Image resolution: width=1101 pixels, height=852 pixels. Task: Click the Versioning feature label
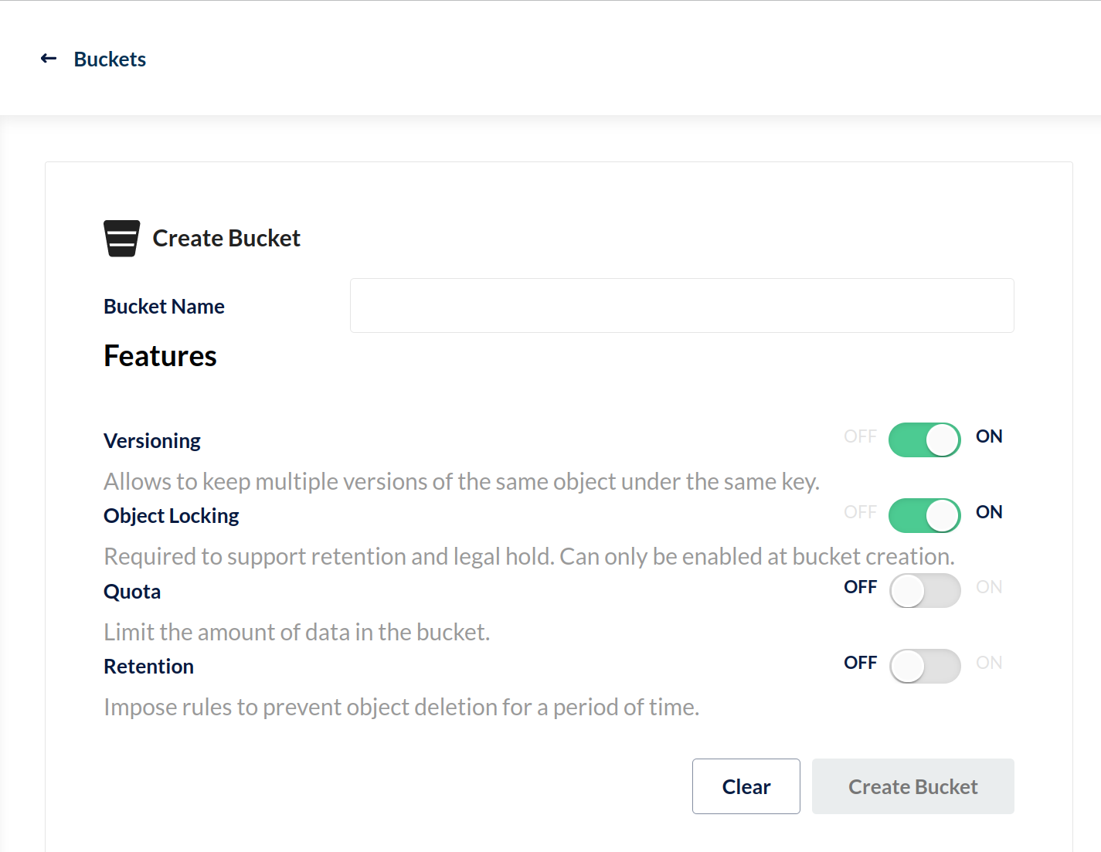[x=152, y=441]
